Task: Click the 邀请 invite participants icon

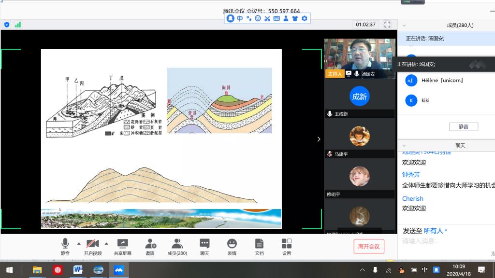Action: [150, 244]
